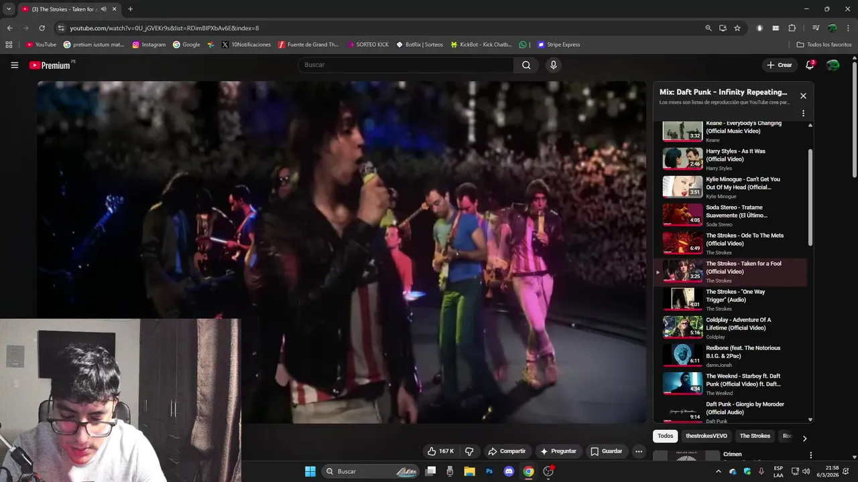Close the Daft Punk mix playlist panel
Image resolution: width=858 pixels, height=482 pixels.
pos(803,96)
